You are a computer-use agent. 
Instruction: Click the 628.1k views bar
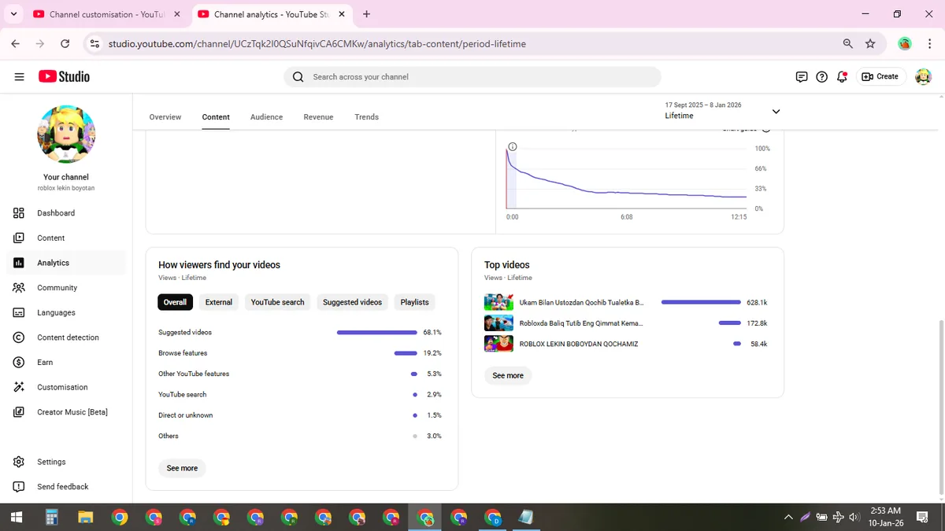(x=701, y=302)
